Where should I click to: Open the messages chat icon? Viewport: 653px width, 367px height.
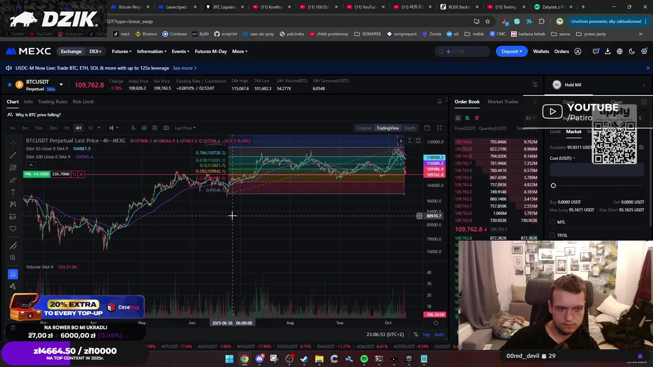(596, 51)
